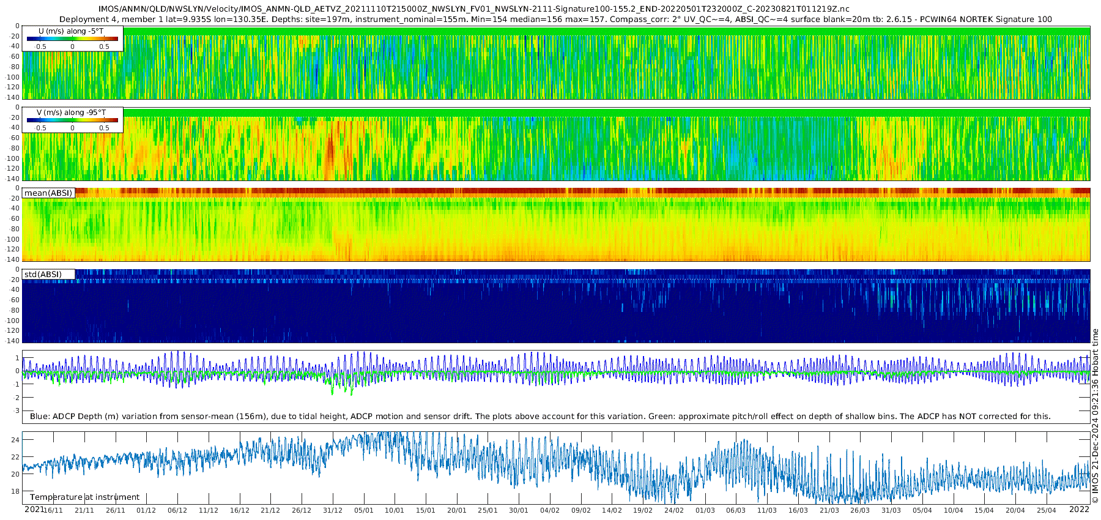
Task: Click the V (m/s) along -95°T colorbar
Action: (x=72, y=120)
